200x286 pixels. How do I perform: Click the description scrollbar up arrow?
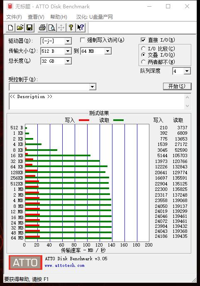point(188,97)
